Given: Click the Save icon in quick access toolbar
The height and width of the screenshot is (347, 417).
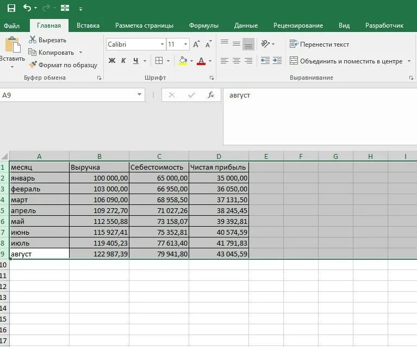Looking at the screenshot, I should tap(11, 8).
